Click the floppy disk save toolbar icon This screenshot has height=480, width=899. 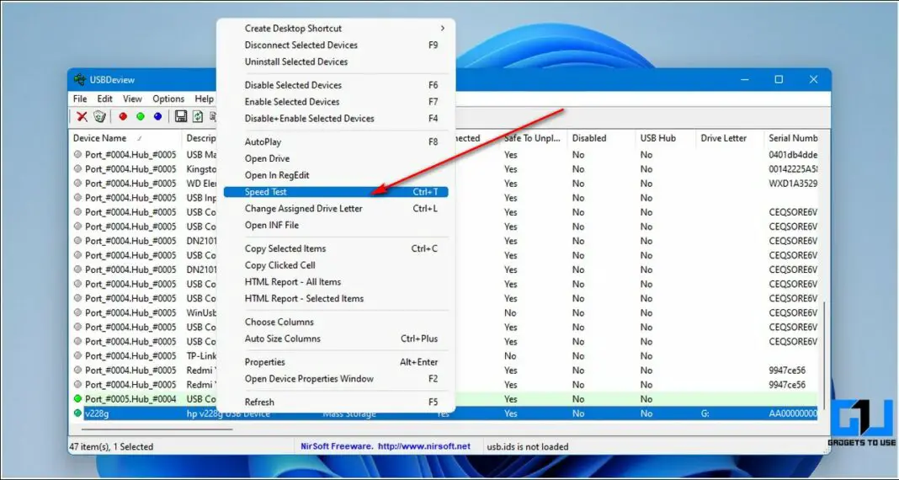pyautogui.click(x=180, y=117)
